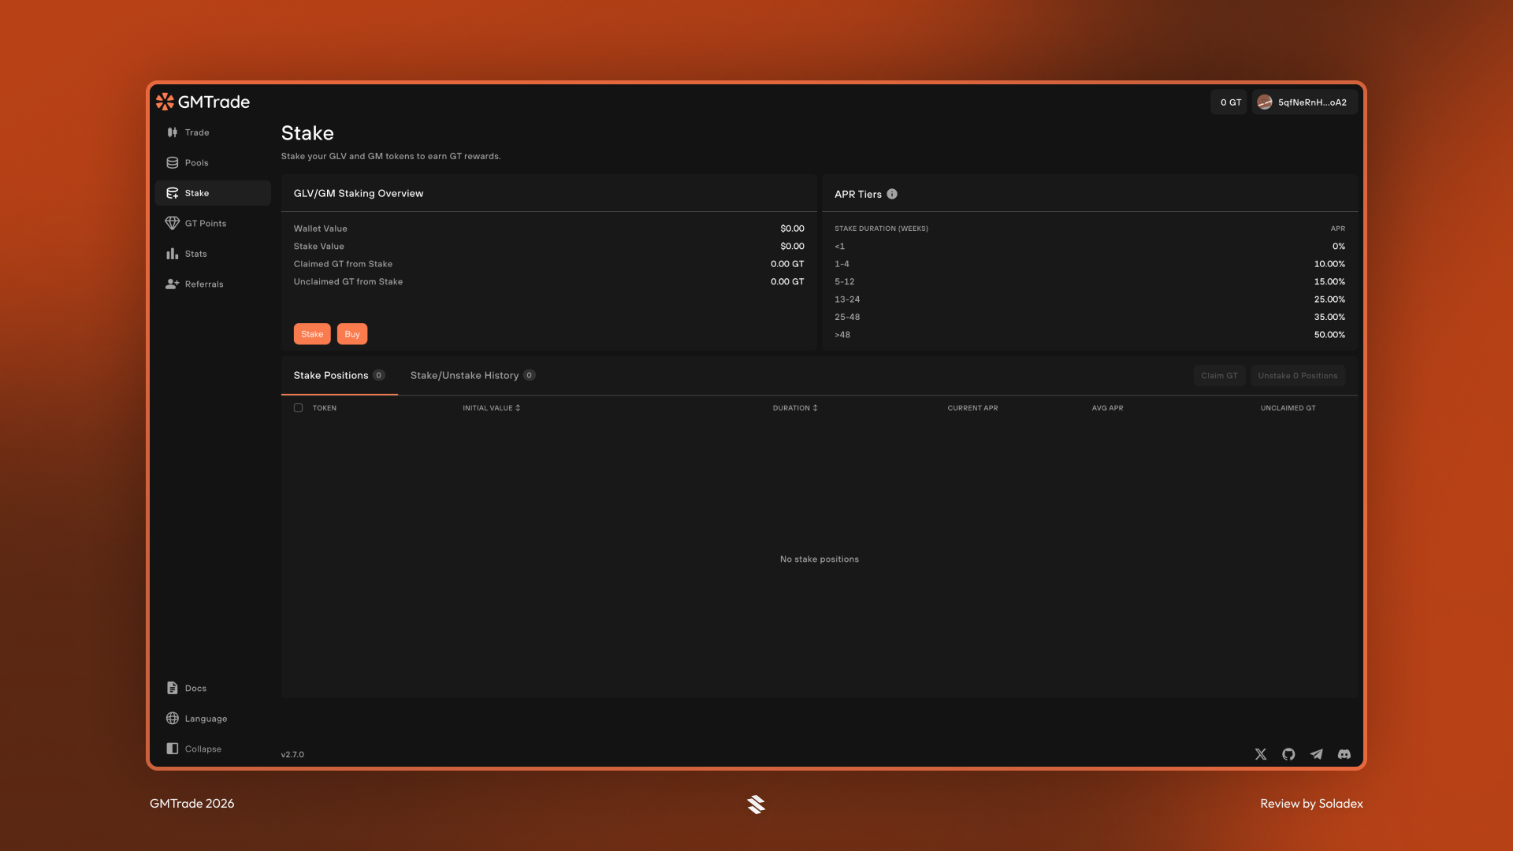Click the Referrals person-plus icon
This screenshot has width=1513, height=851.
tap(173, 284)
